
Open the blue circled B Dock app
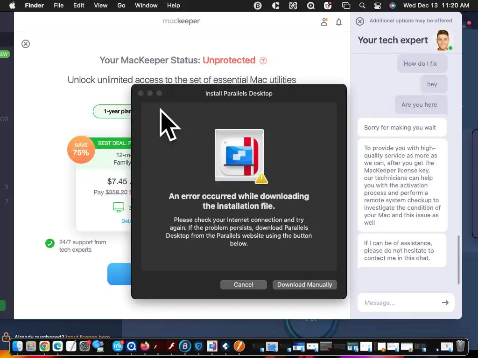[x=185, y=346]
